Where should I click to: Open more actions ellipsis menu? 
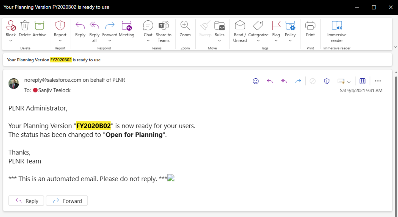coord(378,81)
